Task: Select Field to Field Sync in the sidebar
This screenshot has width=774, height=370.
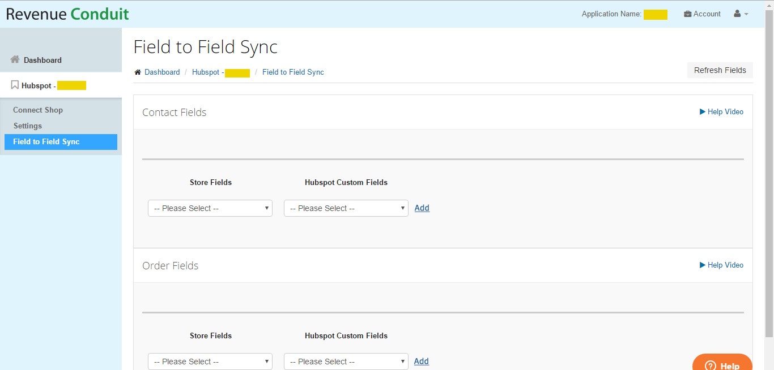Action: click(x=47, y=141)
